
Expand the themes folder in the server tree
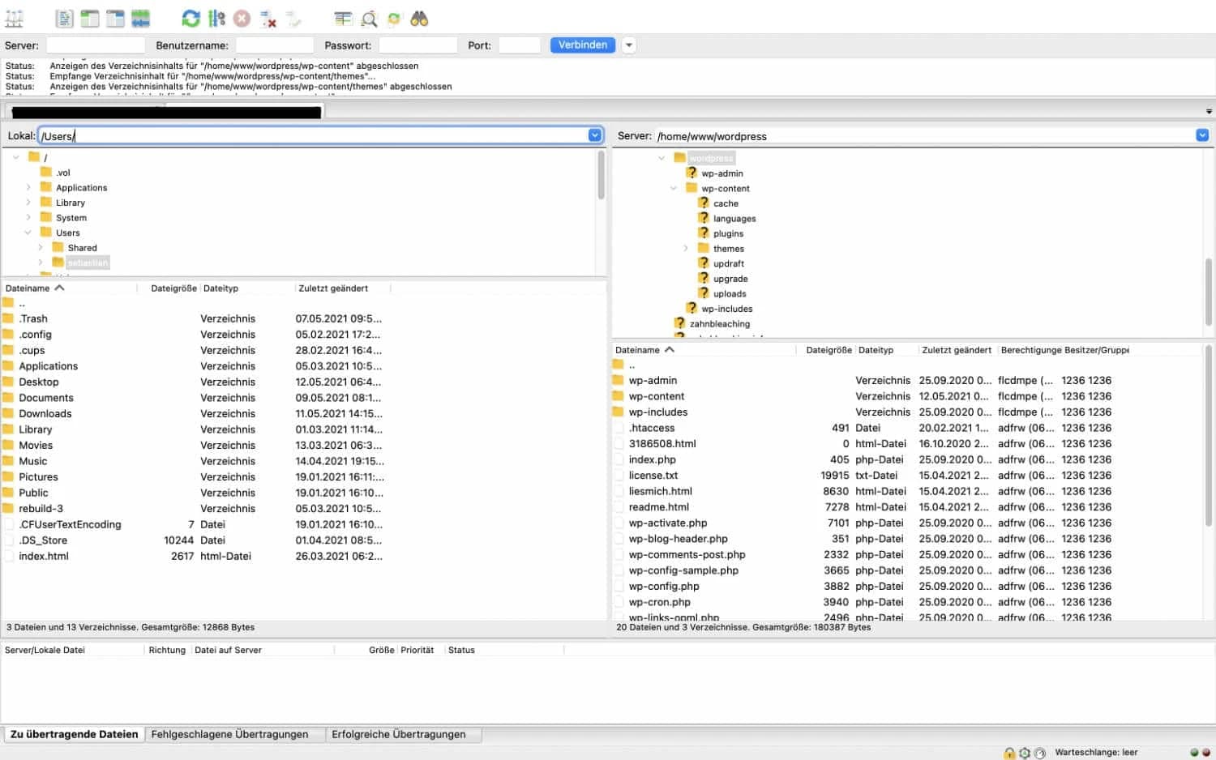(687, 248)
